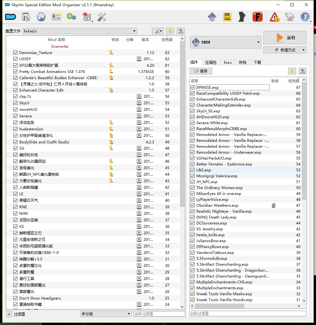
Task: Click the mod list vertical scrollbar
Action: tap(182, 124)
